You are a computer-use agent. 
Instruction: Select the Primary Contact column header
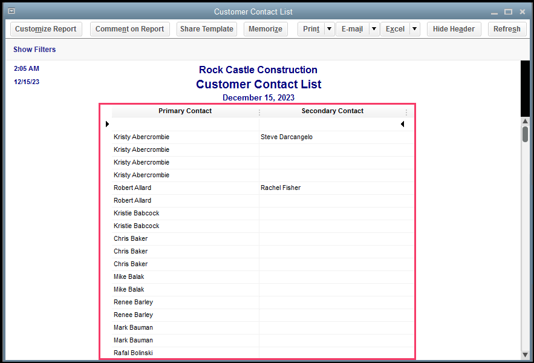click(185, 111)
